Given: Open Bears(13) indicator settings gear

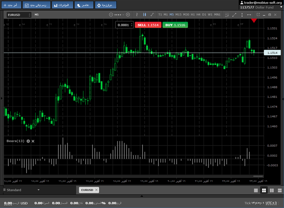Looking at the screenshot, I should [x=28, y=141].
